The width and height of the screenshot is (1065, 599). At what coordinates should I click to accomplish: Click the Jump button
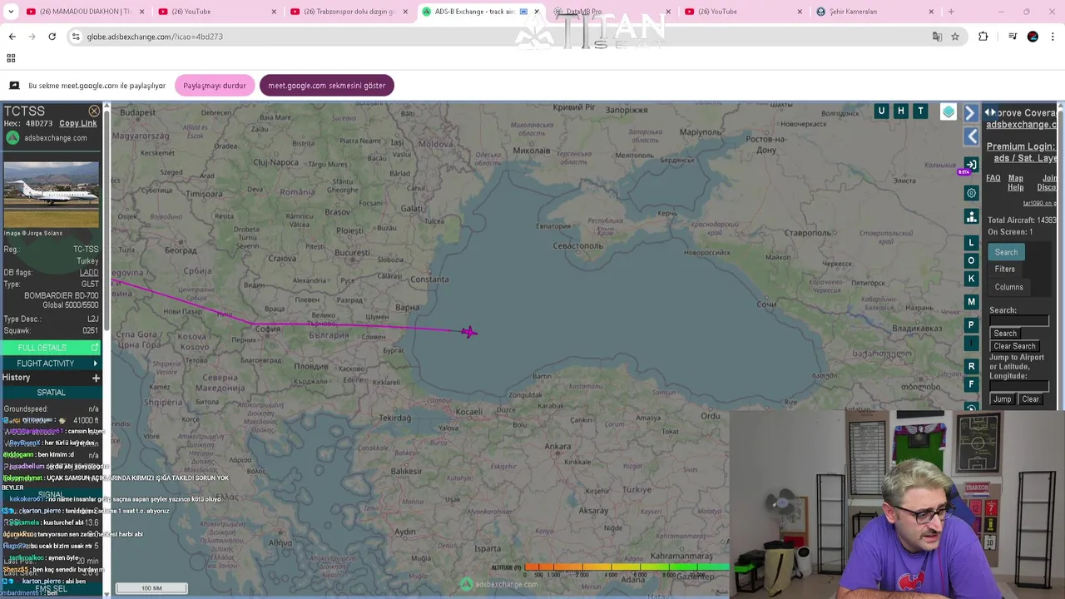click(1002, 399)
